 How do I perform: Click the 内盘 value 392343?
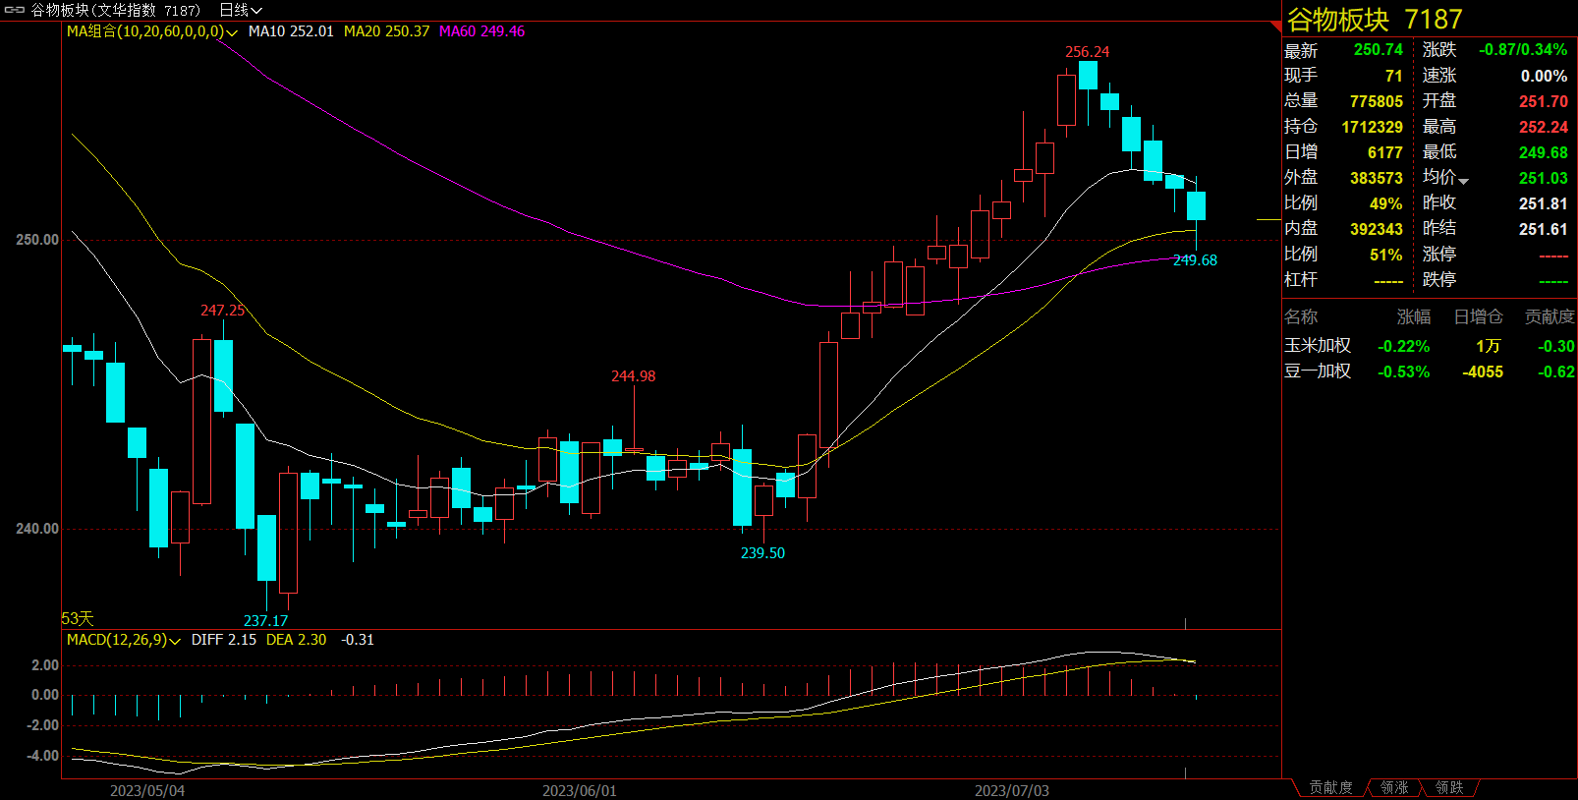(1376, 229)
